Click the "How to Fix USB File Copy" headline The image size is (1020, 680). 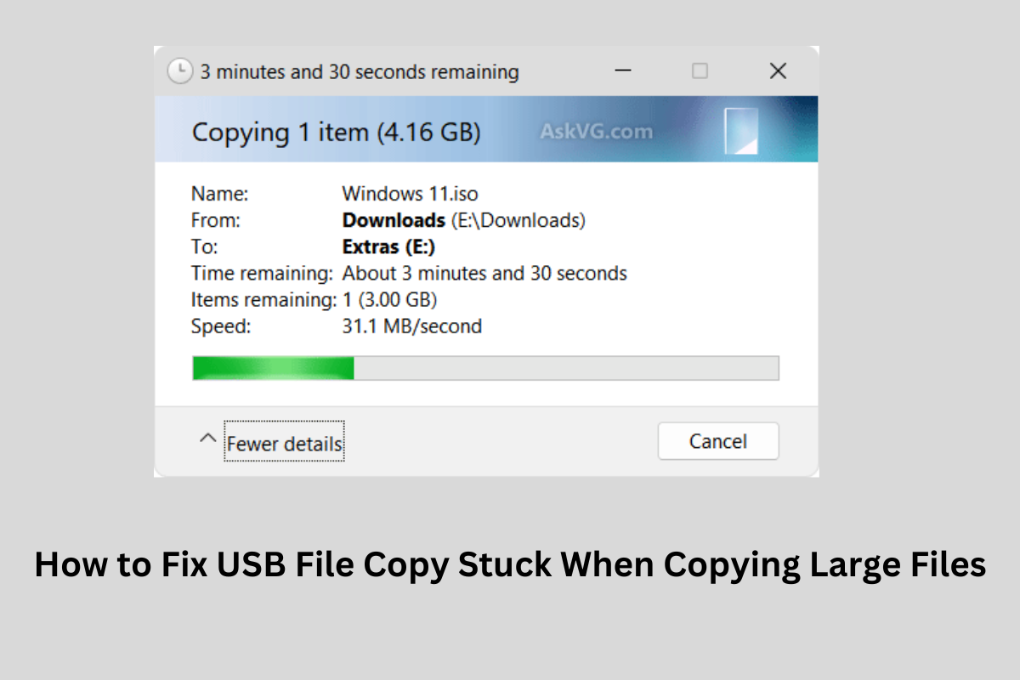point(510,565)
